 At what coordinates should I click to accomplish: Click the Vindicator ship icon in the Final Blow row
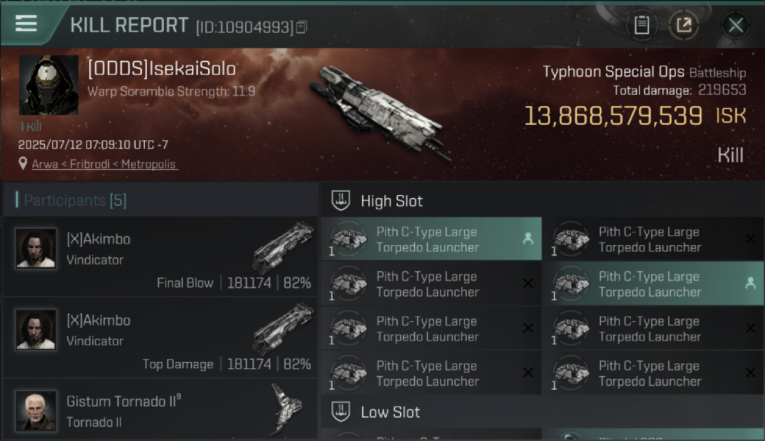284,247
